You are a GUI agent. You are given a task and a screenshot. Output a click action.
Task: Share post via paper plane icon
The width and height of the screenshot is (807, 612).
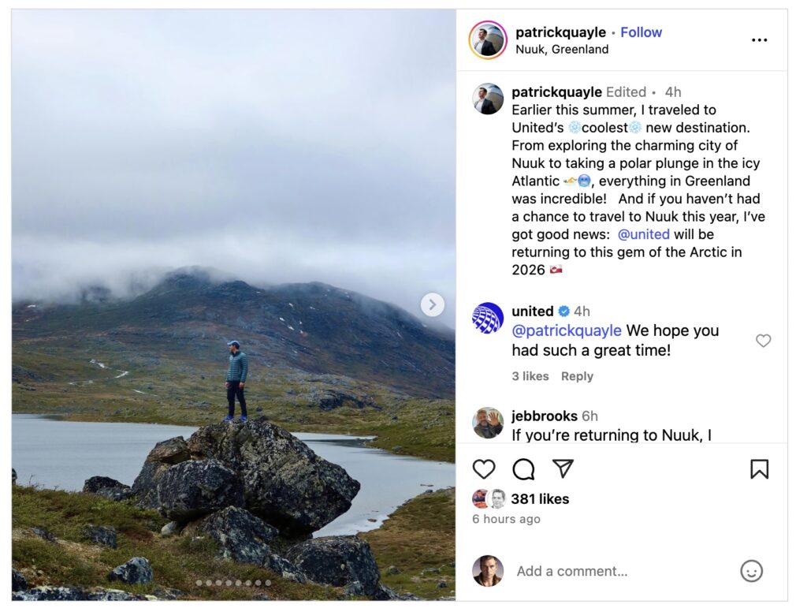click(563, 468)
